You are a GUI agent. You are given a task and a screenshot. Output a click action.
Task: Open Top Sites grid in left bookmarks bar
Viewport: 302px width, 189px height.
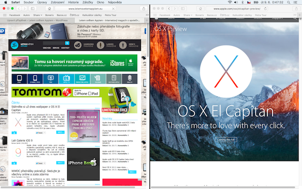click(5, 15)
